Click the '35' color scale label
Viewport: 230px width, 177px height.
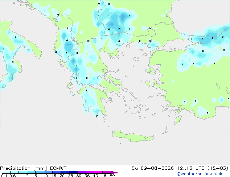point(87,176)
